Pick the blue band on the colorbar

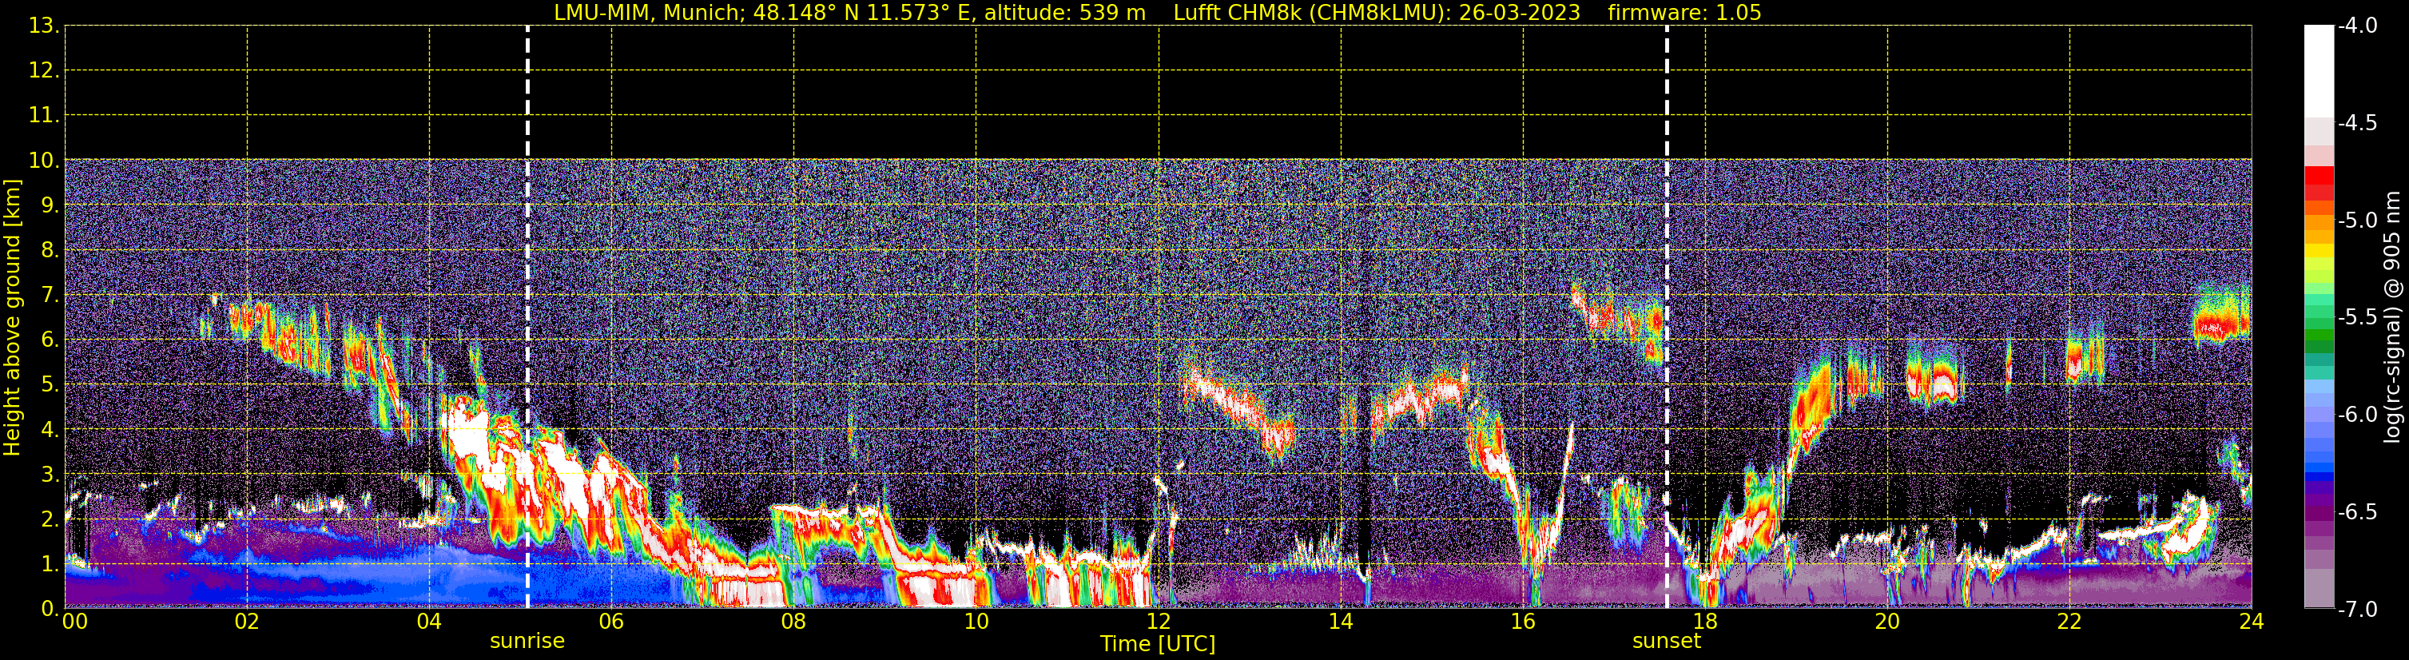(2320, 458)
